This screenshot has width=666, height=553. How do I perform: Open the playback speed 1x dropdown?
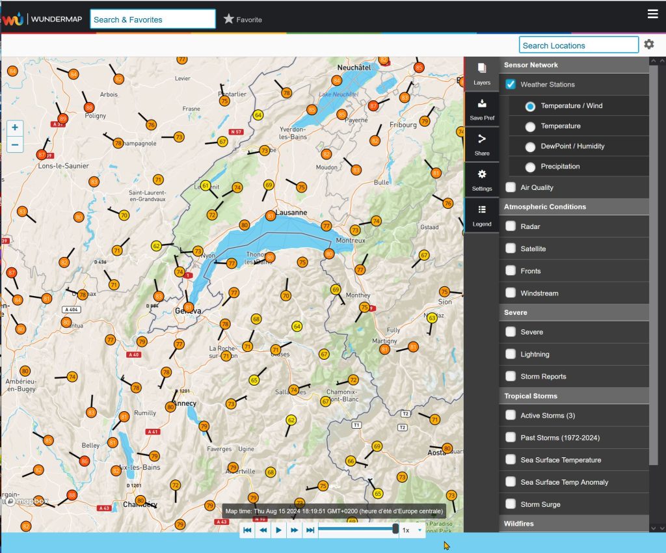pos(411,530)
